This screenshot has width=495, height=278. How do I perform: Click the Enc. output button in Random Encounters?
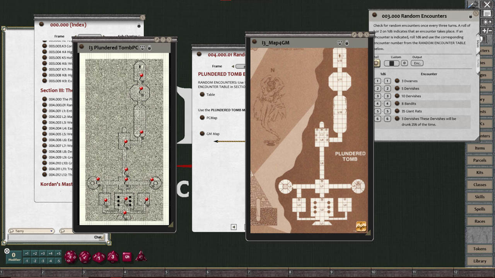(x=417, y=63)
